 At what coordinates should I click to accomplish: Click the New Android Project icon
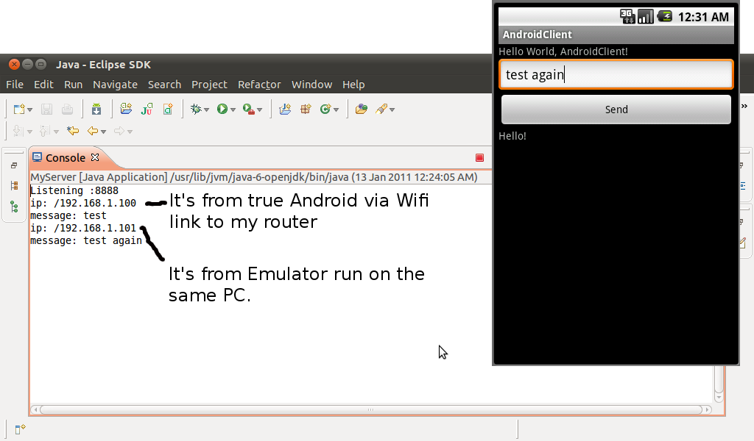coord(97,108)
